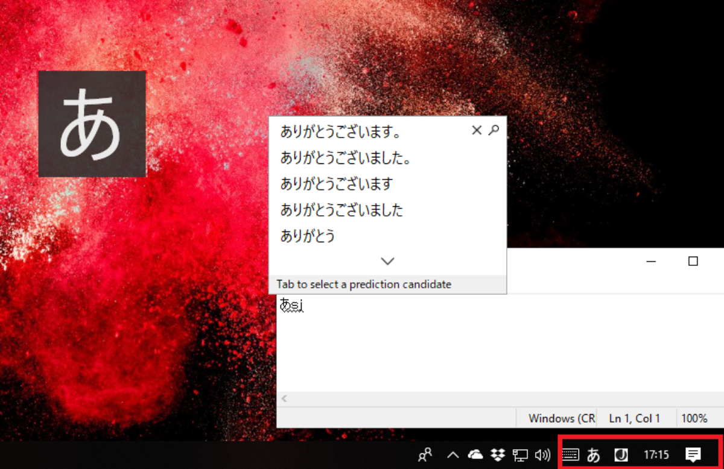Screen dimensions: 724x469
Task: Open the Action Center notifications
Action: coord(693,455)
